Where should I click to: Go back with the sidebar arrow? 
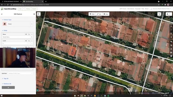2,14
